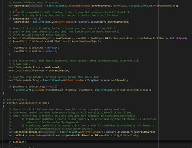The width and height of the screenshot is (192, 148).
Task: Click eventData.lastPress in the comparison line
Action: (x=90, y=38)
